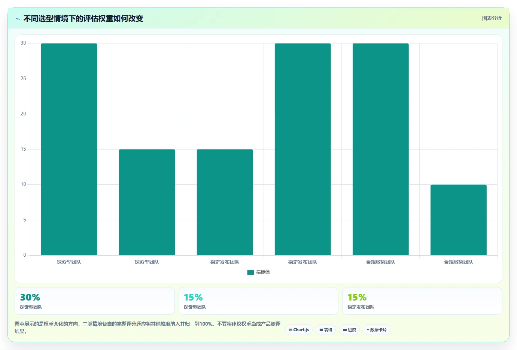Click the Y-axis tick label 5
This screenshot has width=517, height=350.
pyautogui.click(x=25, y=220)
